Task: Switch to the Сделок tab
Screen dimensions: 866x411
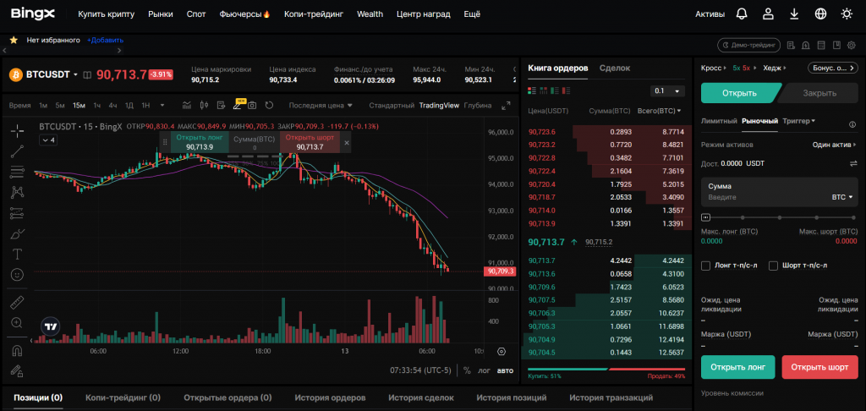Action: [614, 68]
